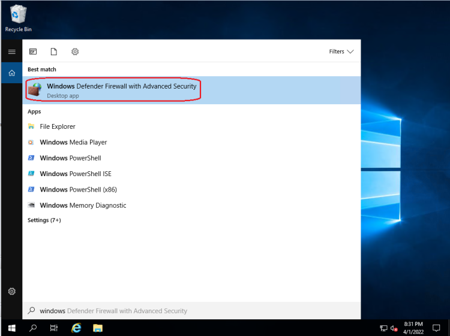Filter search results by documents icon
This screenshot has width=450, height=336.
53,52
